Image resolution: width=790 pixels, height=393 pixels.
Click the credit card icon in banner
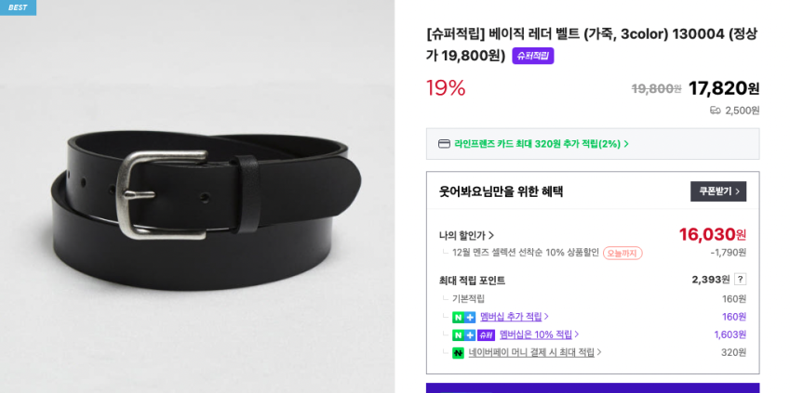tap(444, 144)
